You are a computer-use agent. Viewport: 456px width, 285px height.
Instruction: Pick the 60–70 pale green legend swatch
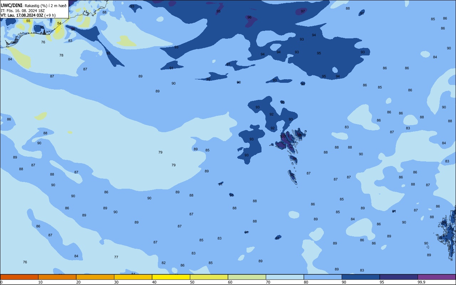[x=247, y=277]
